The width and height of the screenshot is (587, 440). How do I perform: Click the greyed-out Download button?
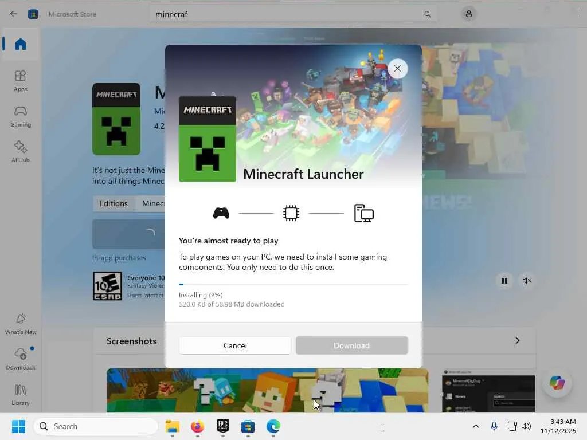click(x=351, y=345)
